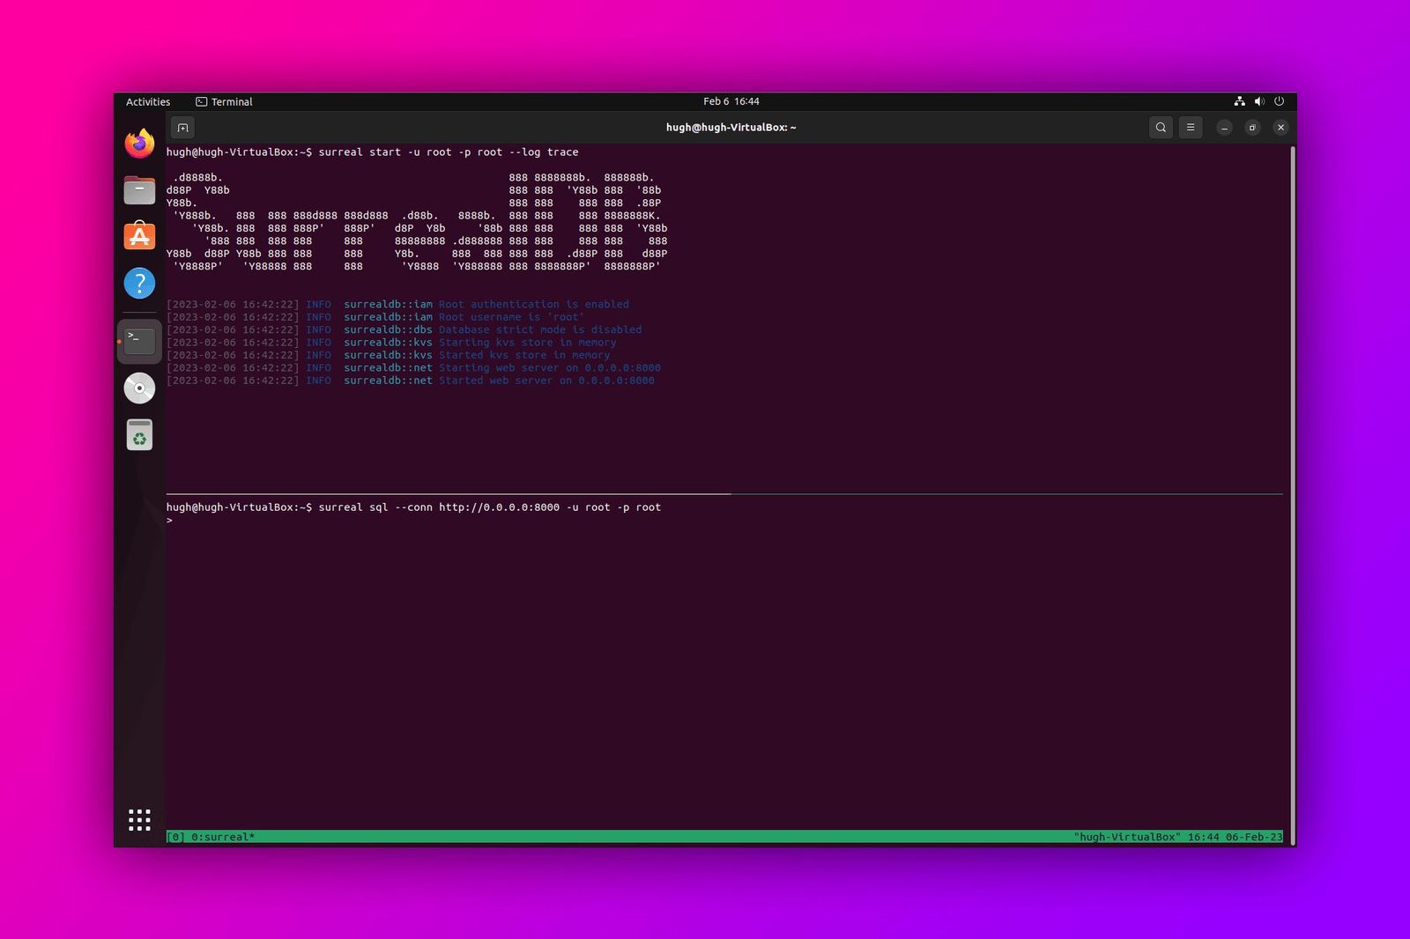This screenshot has width=1410, height=939.
Task: Open new tab in terminal header
Action: point(182,128)
